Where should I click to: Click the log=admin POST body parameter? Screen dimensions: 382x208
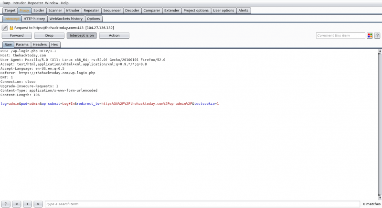point(10,104)
